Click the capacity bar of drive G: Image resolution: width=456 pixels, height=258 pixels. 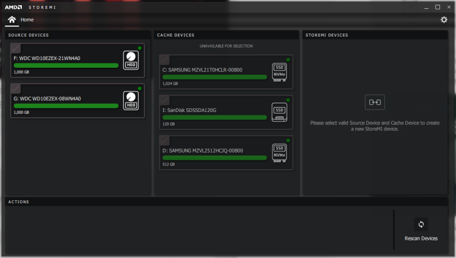[66, 106]
